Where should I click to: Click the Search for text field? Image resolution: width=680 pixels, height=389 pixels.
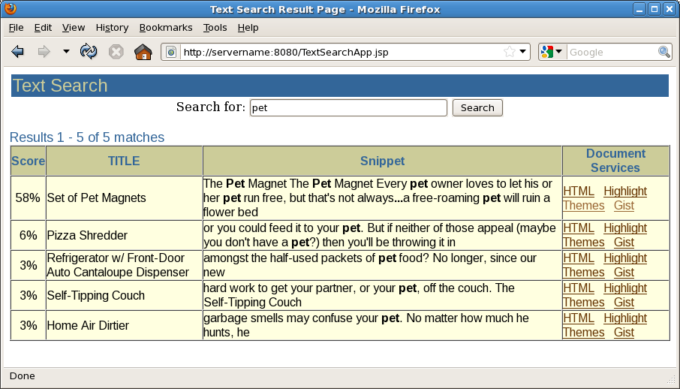click(348, 107)
